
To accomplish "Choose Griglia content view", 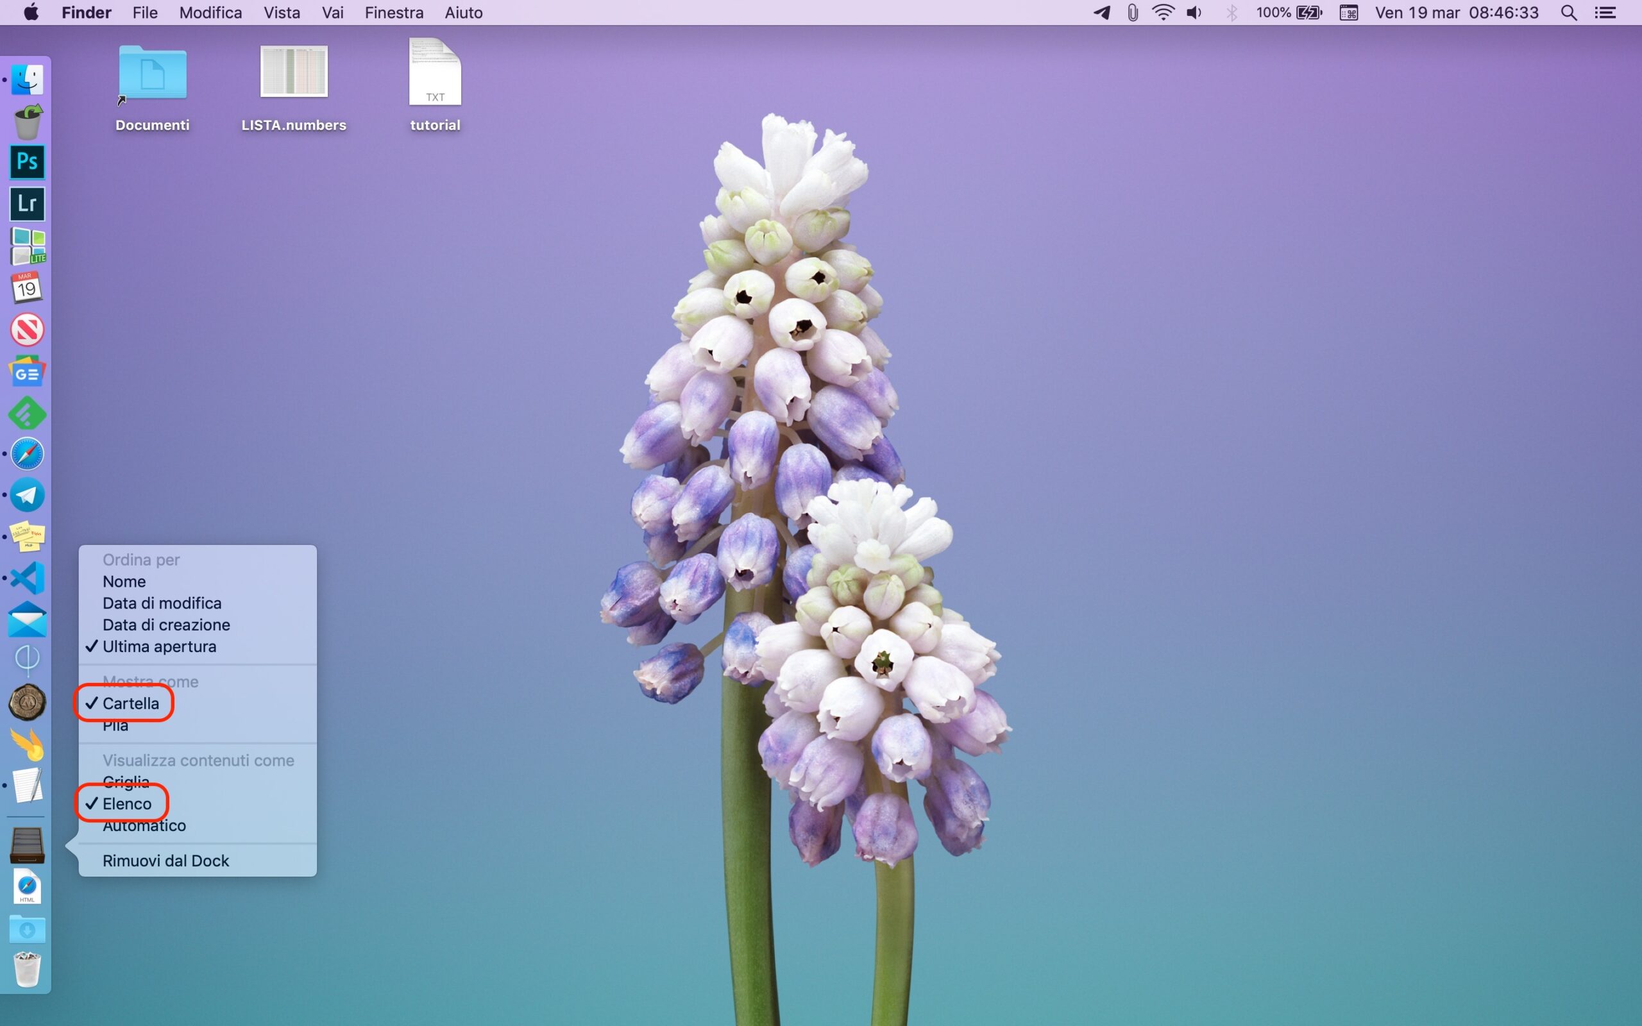I will coord(126,782).
